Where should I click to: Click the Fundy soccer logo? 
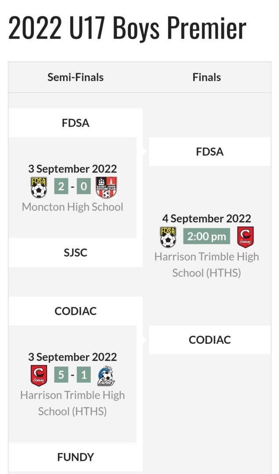tap(106, 376)
